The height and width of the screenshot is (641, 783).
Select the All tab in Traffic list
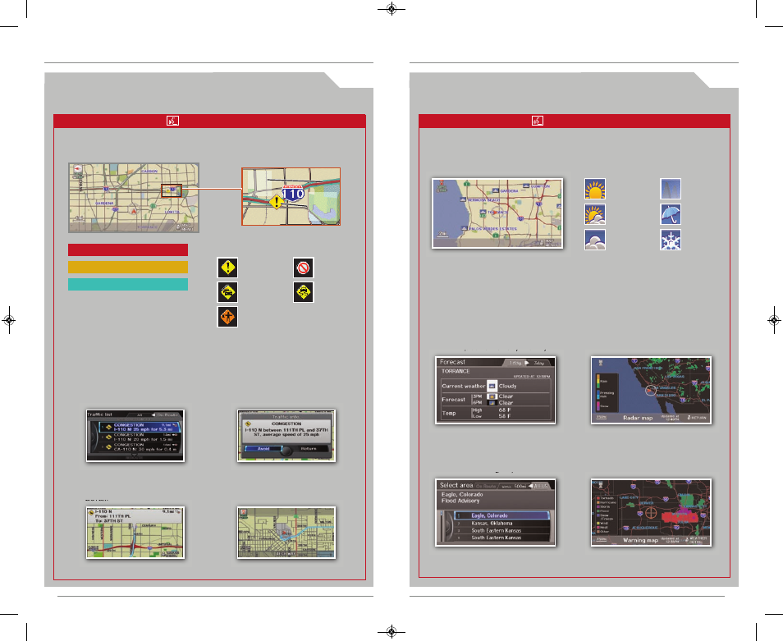click(140, 414)
